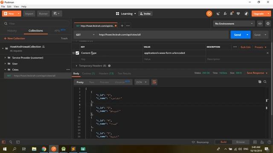
Task: Open the JSON format dropdown
Action: [x=142, y=82]
